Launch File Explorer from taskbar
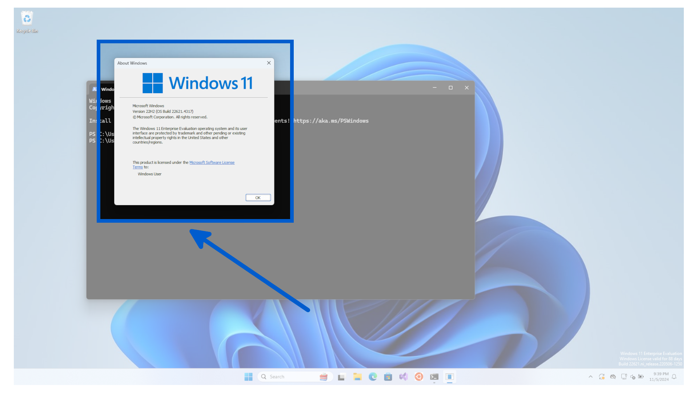This screenshot has height=393, width=698. coord(357,377)
